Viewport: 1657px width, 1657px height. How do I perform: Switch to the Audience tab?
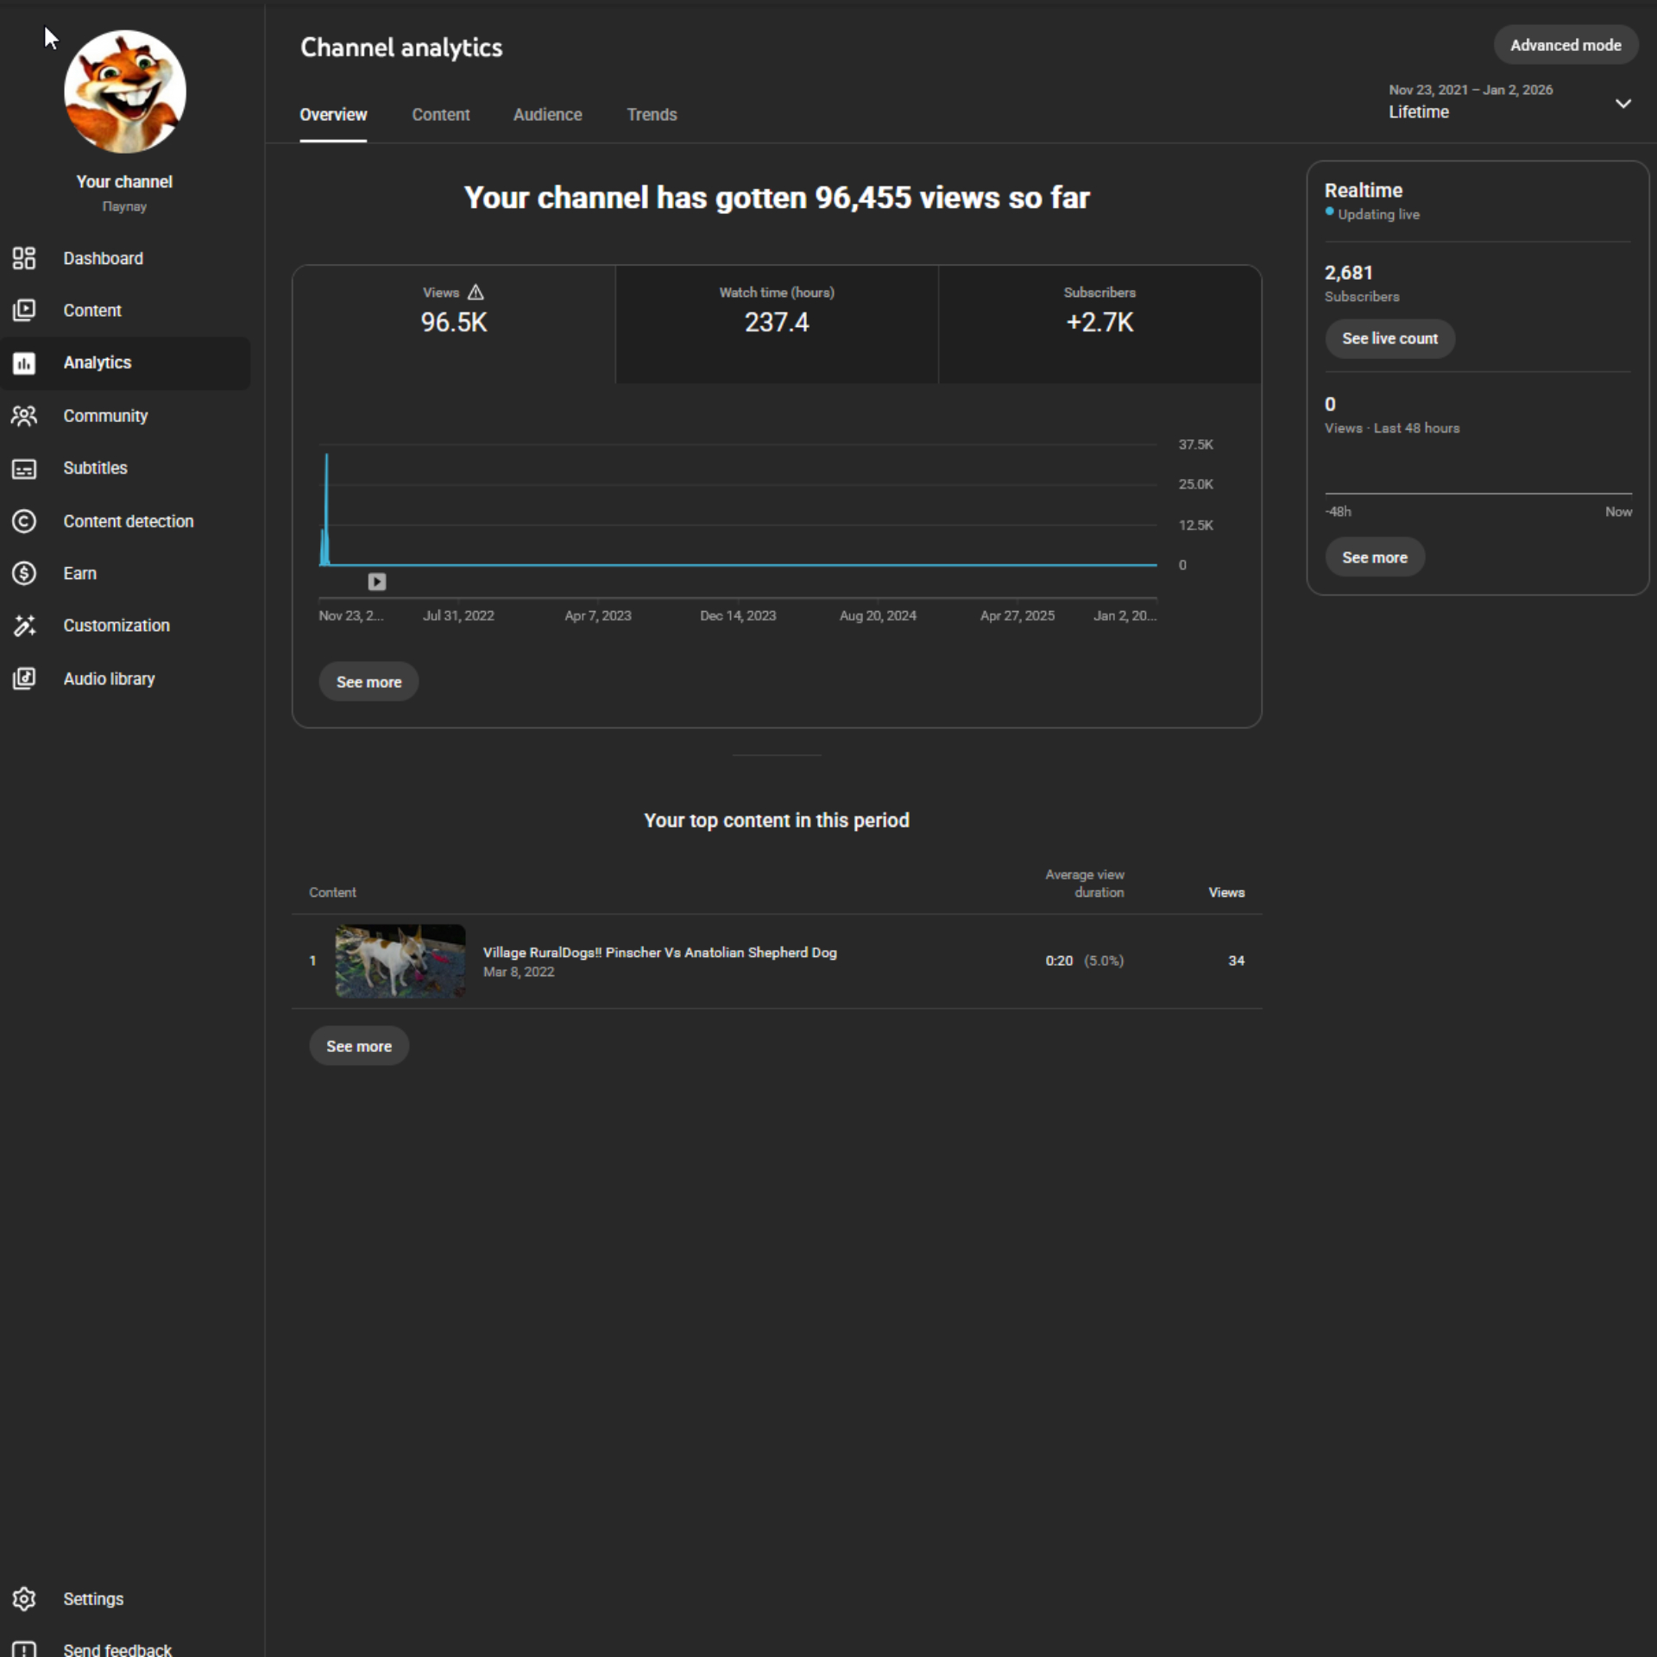tap(547, 115)
